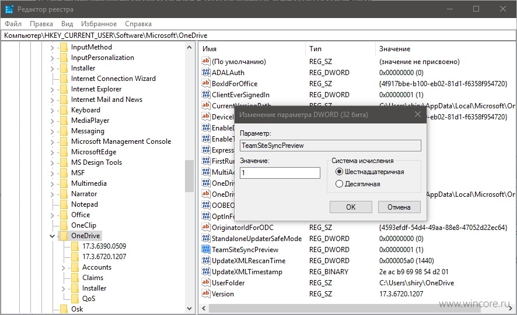Click the value 0x000005a0 (1440)
This screenshot has width=517, height=315.
(406, 261)
